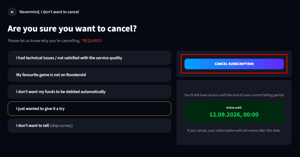The height and width of the screenshot is (157, 300).
Task: Click the "Active until:" label
Action: pyautogui.click(x=234, y=108)
